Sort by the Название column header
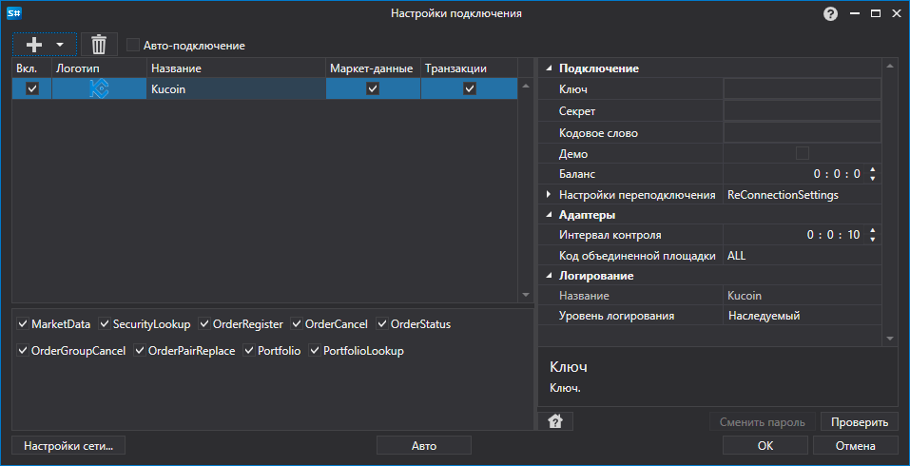This screenshot has width=910, height=466. point(236,68)
